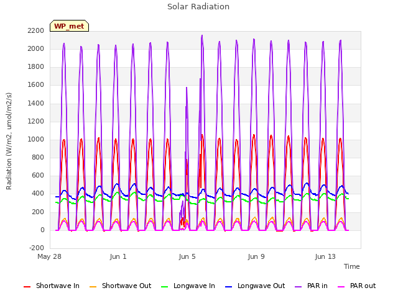Click the Jun 13 x-axis label
398x298 pixels.
pos(325,256)
